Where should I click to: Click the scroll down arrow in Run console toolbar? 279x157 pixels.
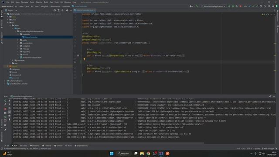click(10, 104)
